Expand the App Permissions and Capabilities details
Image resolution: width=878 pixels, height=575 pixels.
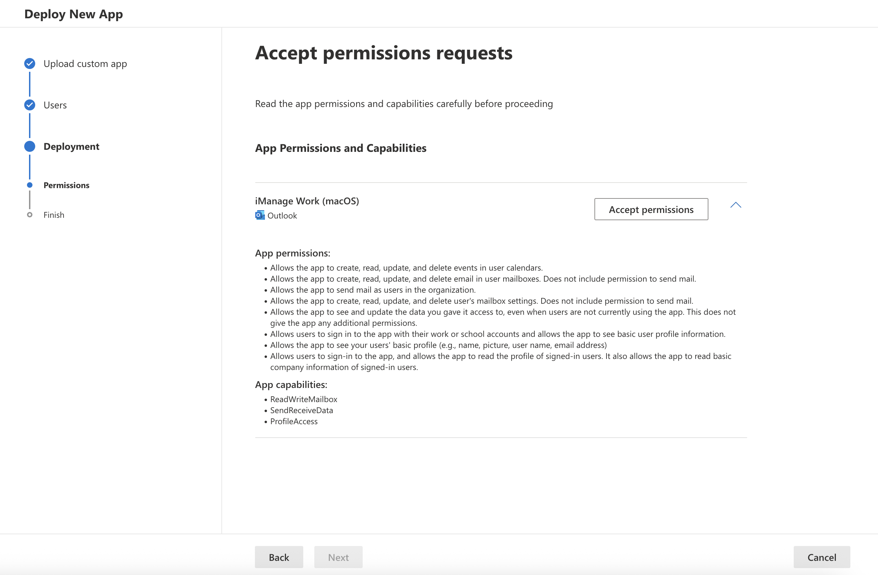point(736,205)
